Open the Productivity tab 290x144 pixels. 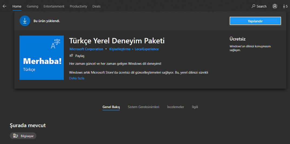78,6
